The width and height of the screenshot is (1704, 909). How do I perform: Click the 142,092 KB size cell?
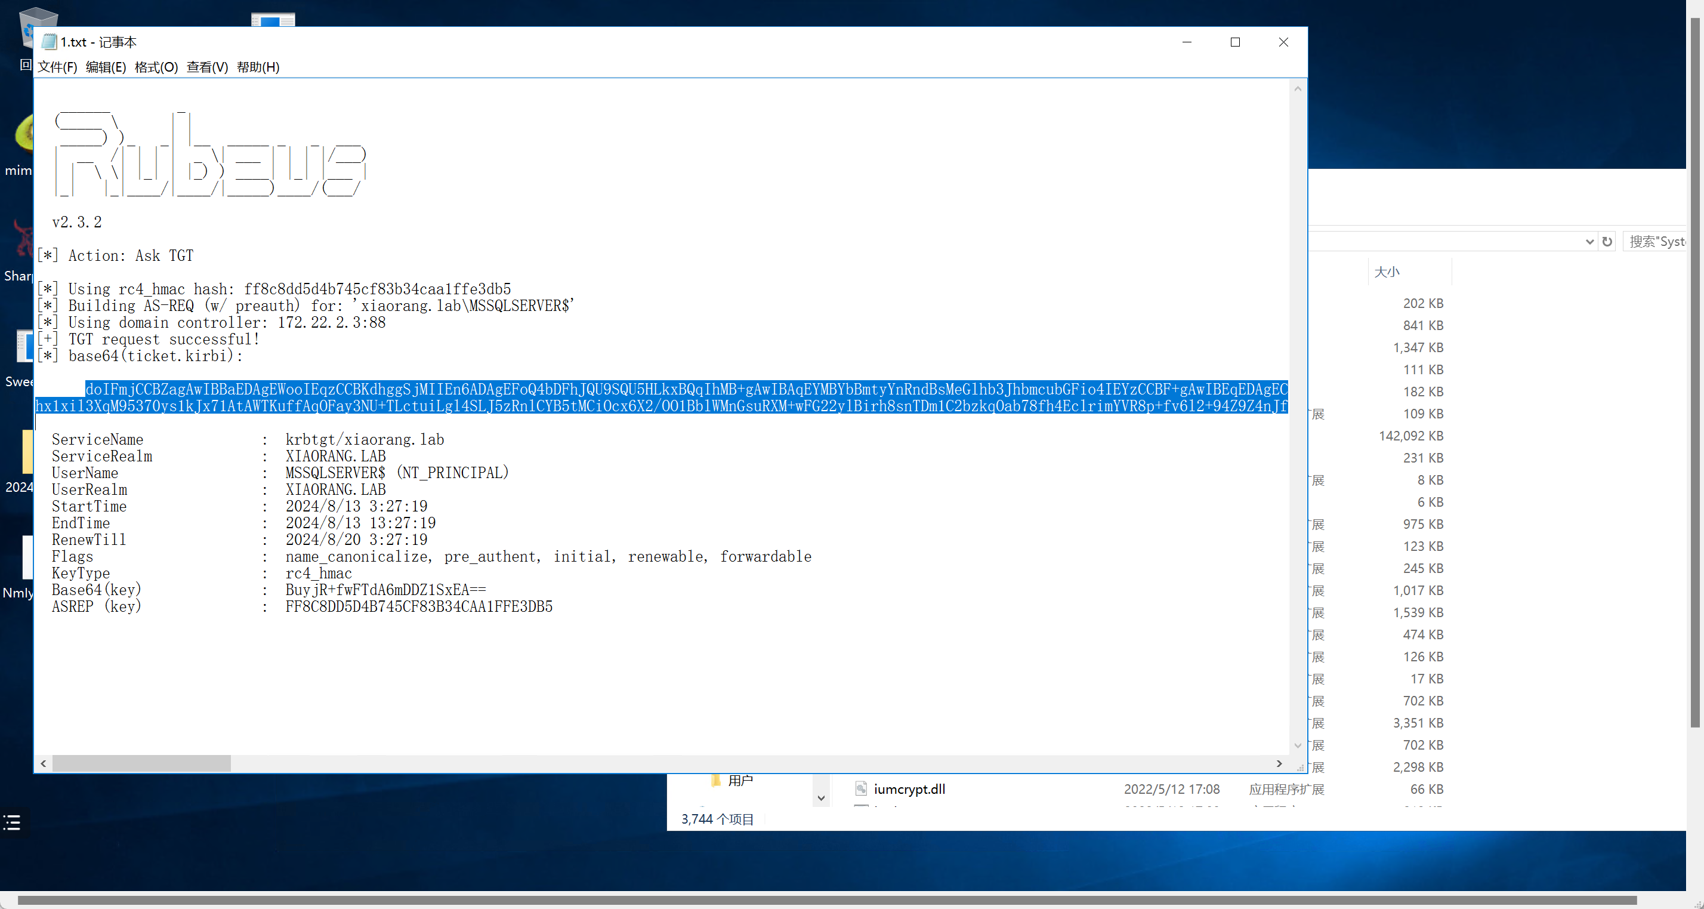click(1411, 436)
